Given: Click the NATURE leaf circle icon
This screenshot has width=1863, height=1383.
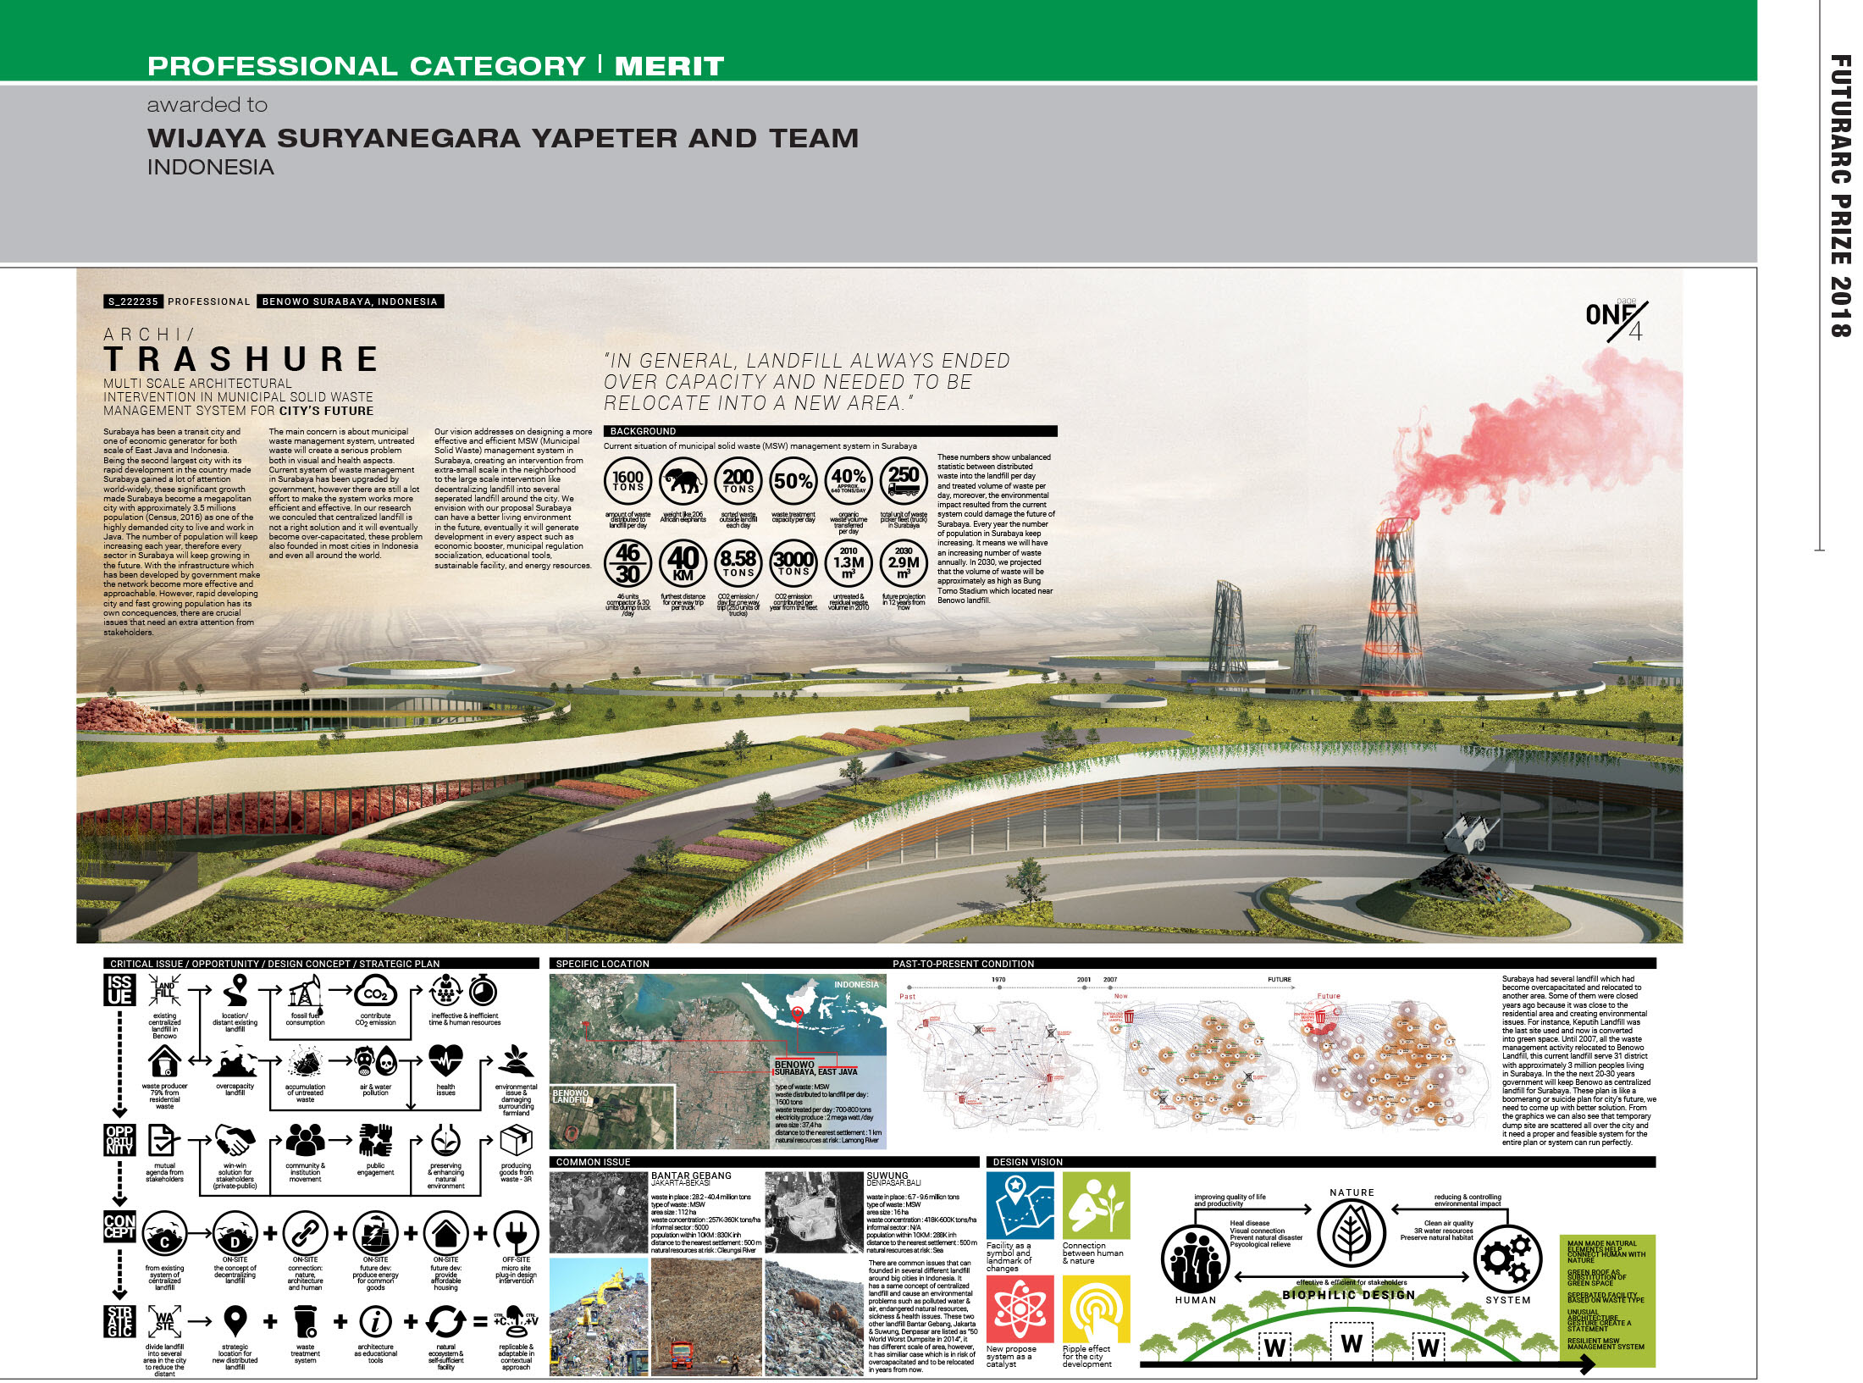Looking at the screenshot, I should 1352,1233.
